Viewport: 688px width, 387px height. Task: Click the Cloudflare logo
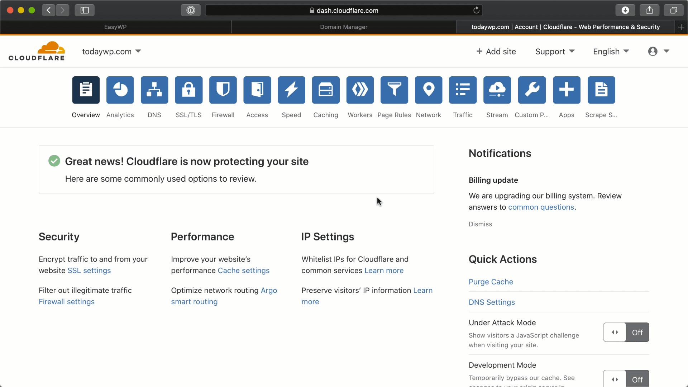pyautogui.click(x=37, y=51)
